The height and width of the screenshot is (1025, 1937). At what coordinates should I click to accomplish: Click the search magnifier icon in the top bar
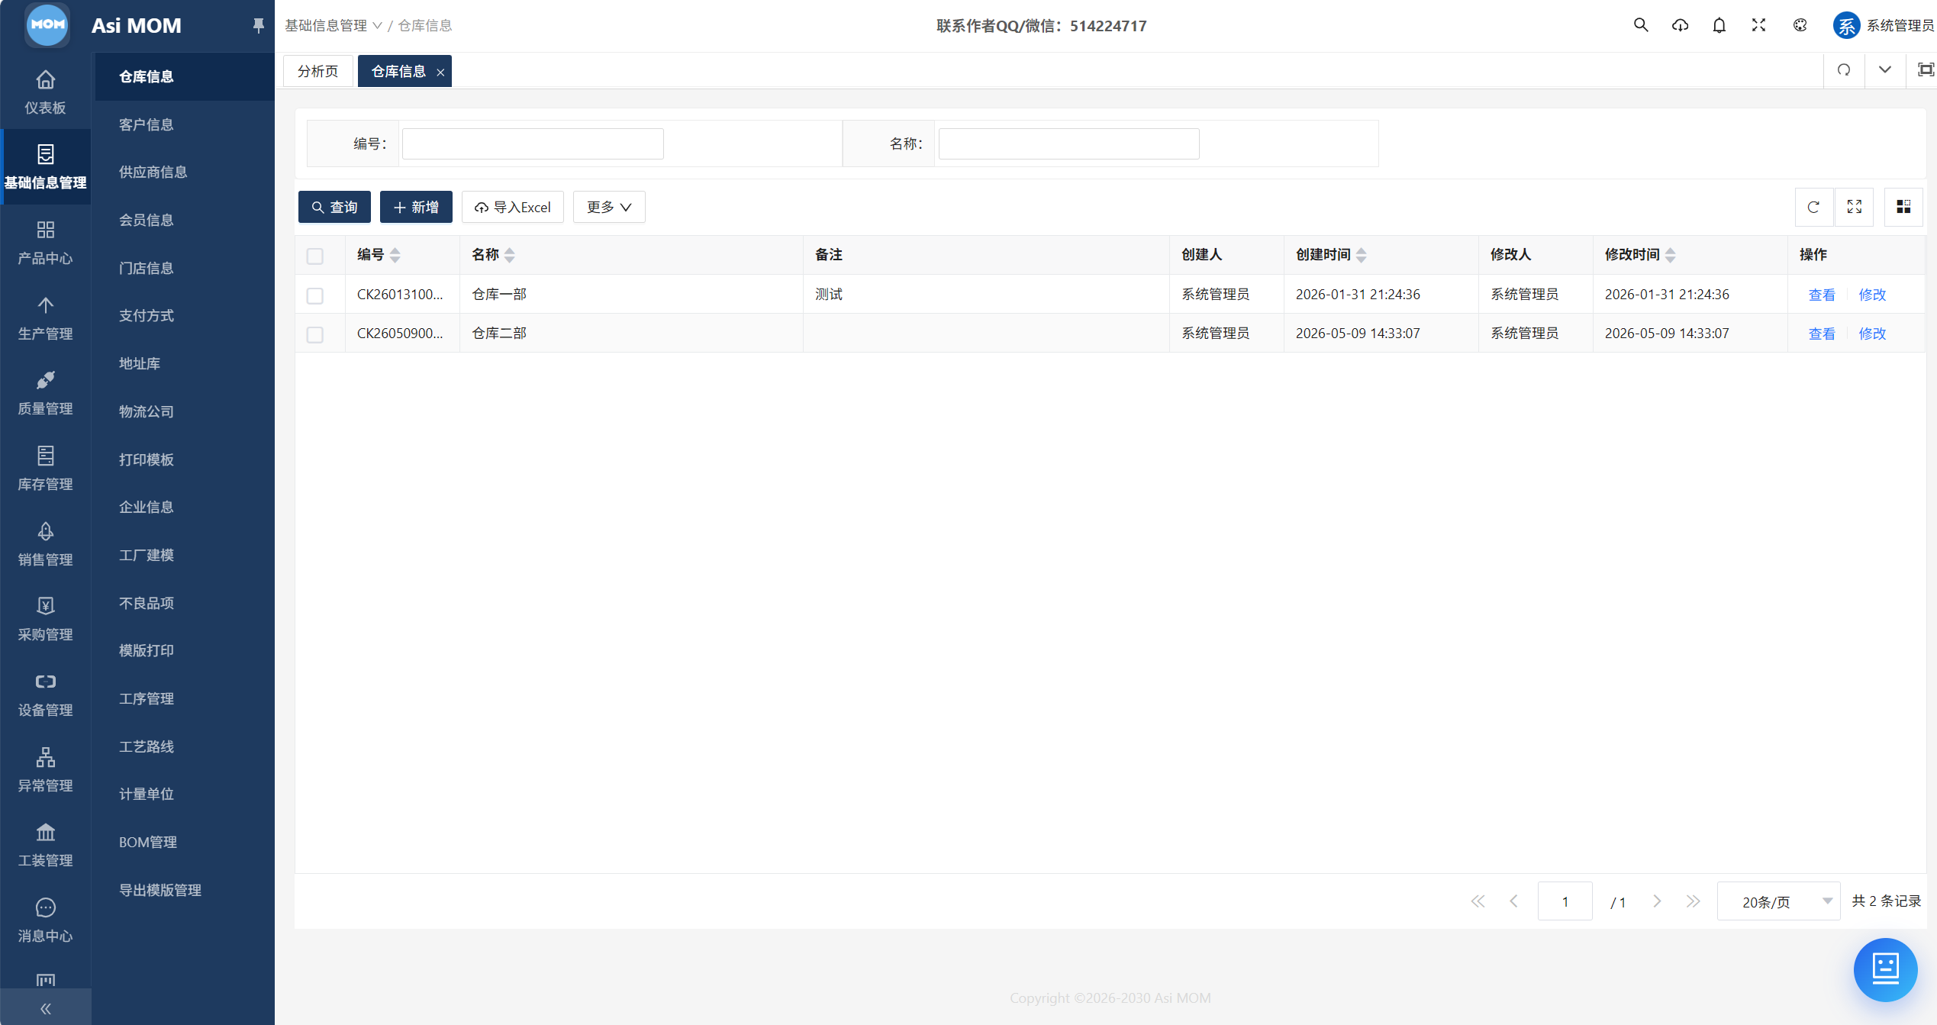tap(1641, 25)
